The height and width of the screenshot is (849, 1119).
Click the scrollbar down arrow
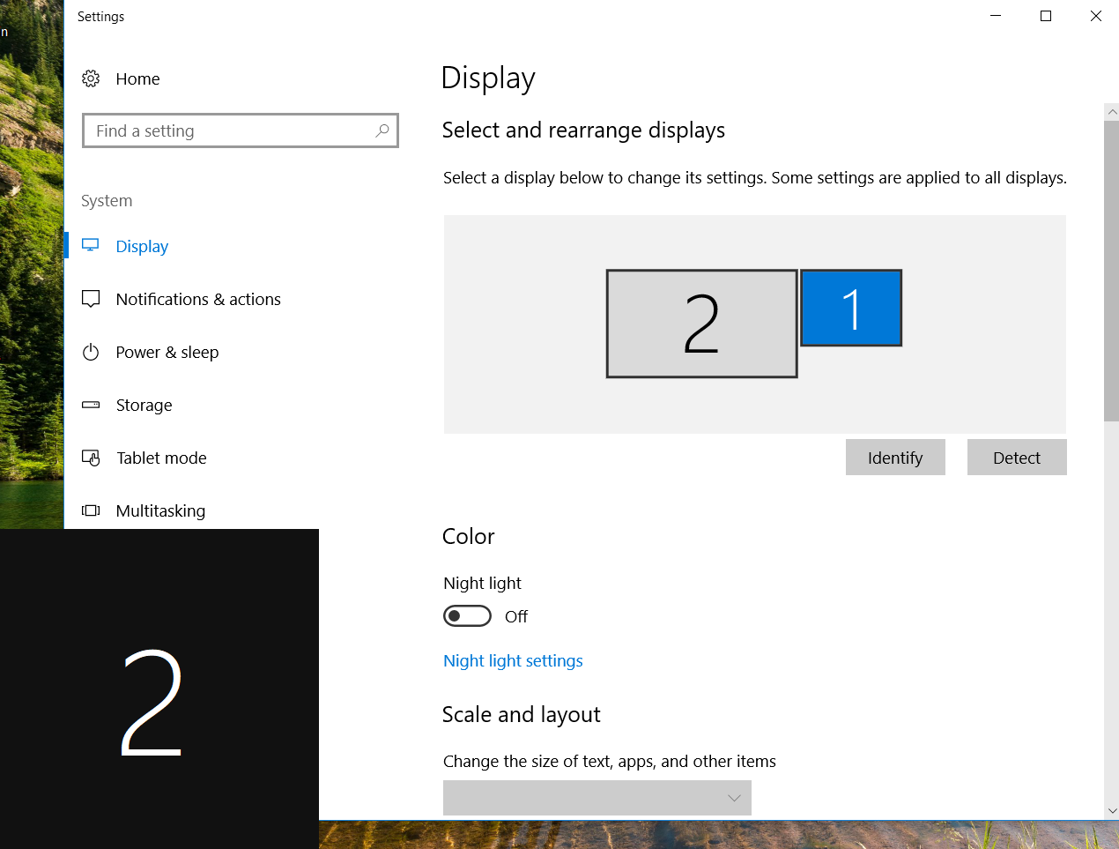coord(1112,811)
